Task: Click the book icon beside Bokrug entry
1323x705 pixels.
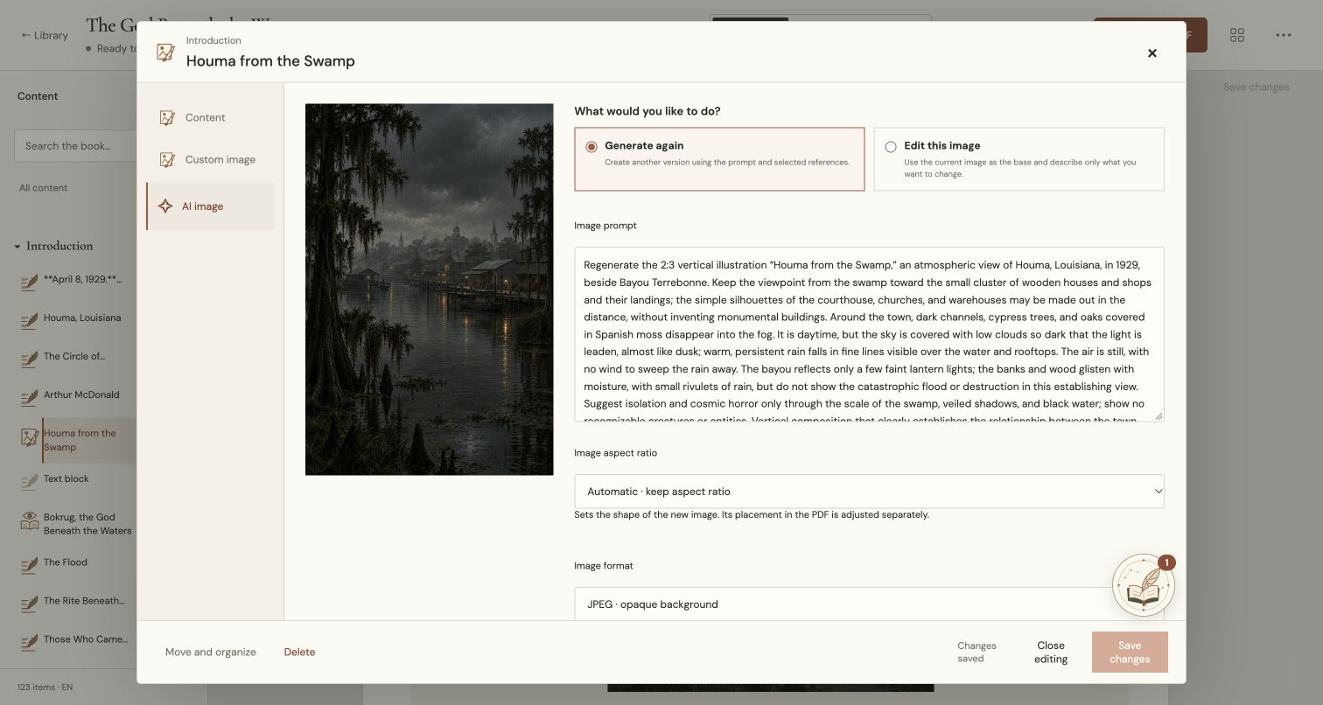Action: (29, 521)
